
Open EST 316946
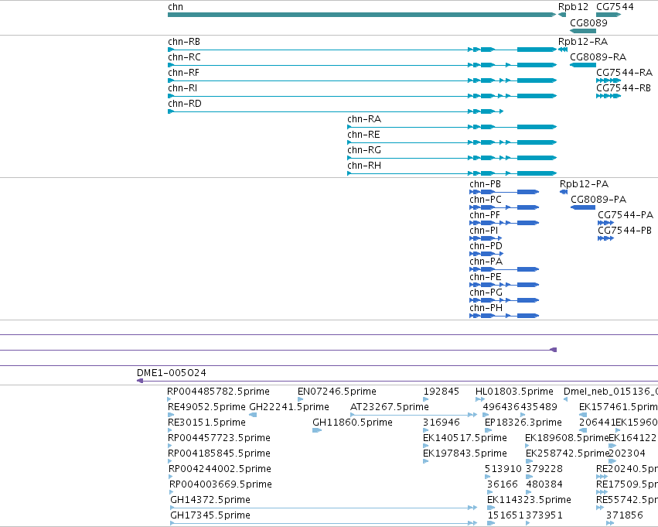coord(442,423)
